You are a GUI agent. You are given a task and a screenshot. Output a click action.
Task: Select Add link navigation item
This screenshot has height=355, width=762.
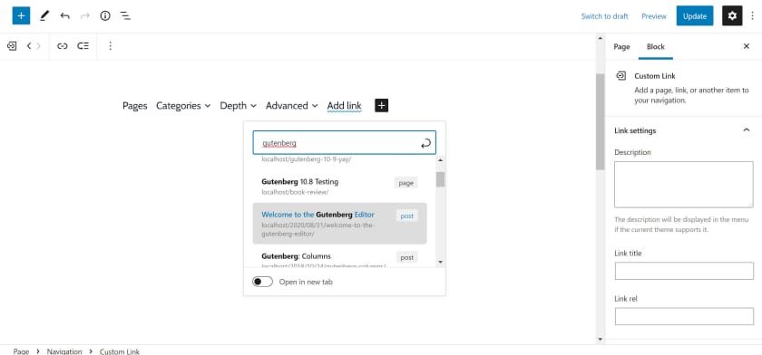pos(344,106)
